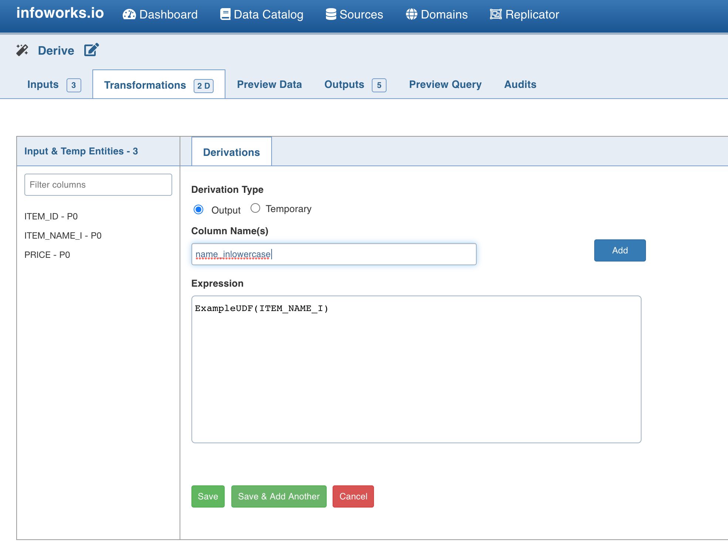Switch to the Preview Data tab
The height and width of the screenshot is (543, 728).
tap(269, 84)
